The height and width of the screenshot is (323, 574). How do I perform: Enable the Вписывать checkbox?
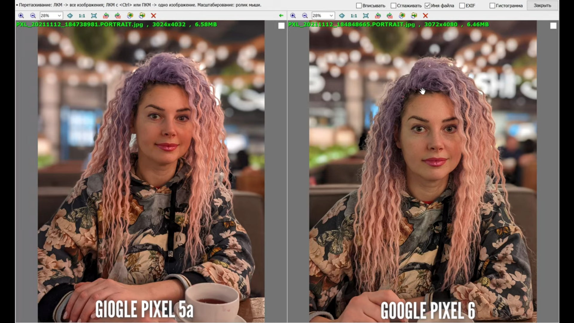pyautogui.click(x=359, y=6)
